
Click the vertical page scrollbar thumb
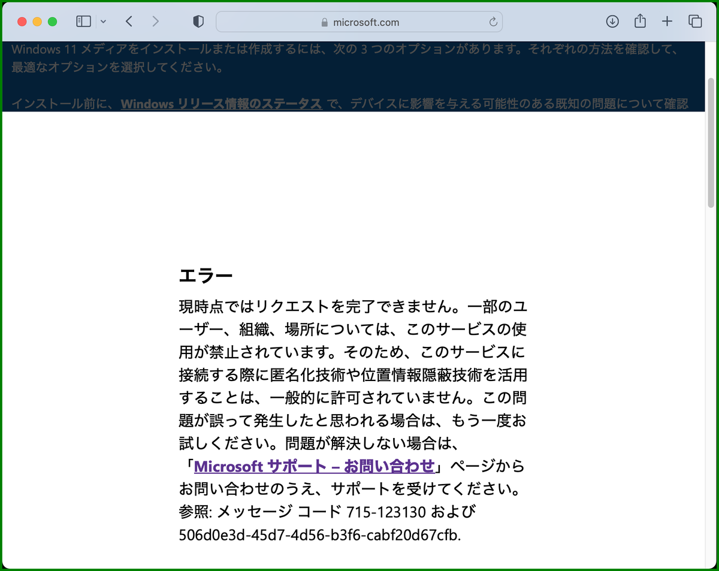tap(711, 143)
